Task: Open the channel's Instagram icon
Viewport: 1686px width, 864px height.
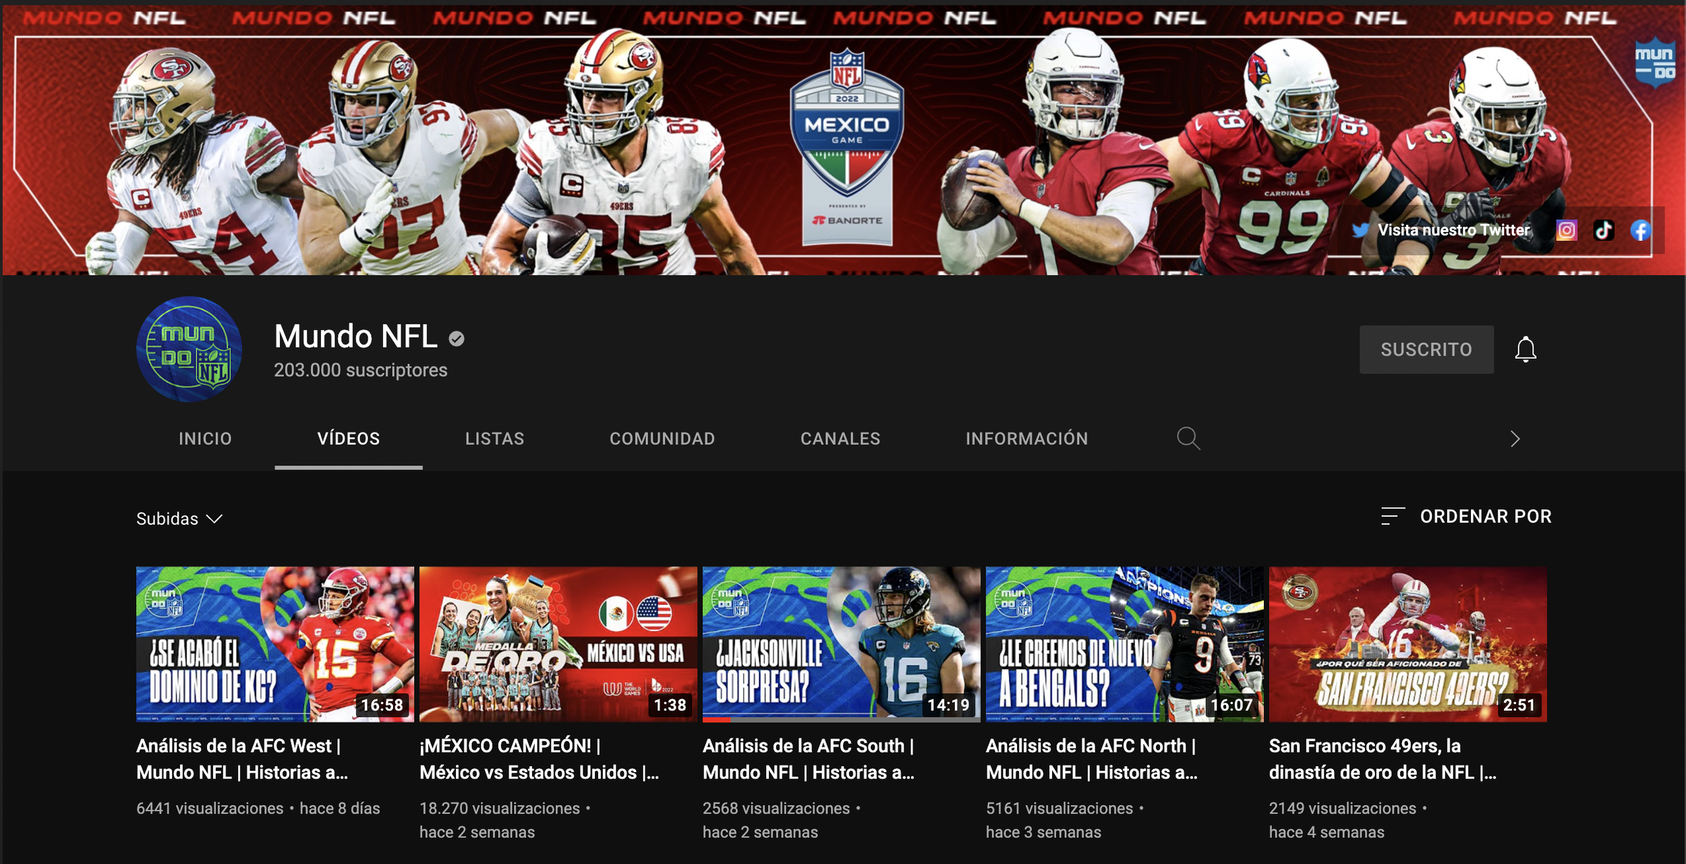Action: [x=1568, y=230]
